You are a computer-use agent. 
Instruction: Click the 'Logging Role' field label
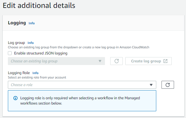point(19,73)
